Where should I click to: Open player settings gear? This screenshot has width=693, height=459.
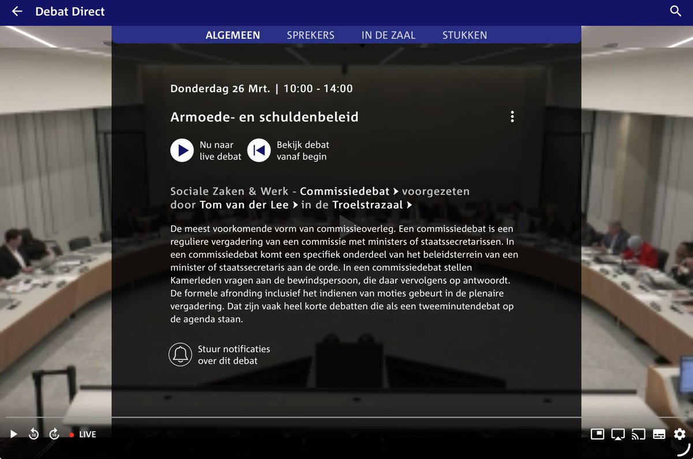(680, 434)
